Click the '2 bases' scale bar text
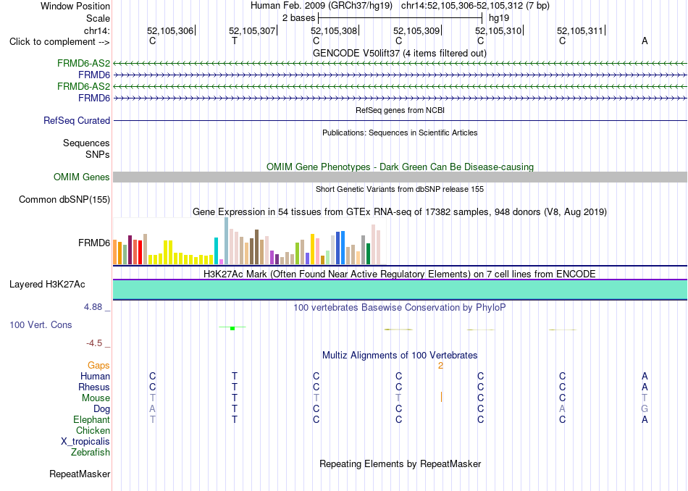Image resolution: width=688 pixels, height=491 pixels. [298, 18]
